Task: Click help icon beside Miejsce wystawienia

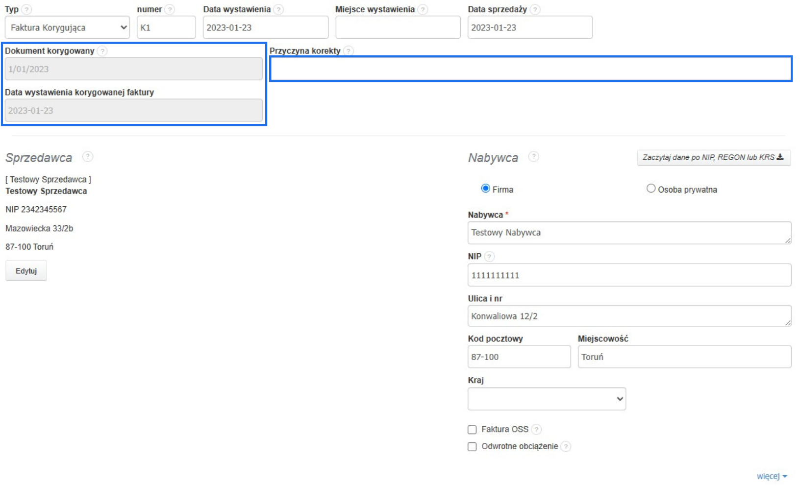Action: pos(423,10)
